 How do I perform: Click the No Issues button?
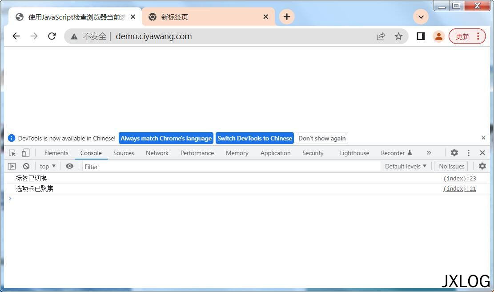[x=451, y=166]
